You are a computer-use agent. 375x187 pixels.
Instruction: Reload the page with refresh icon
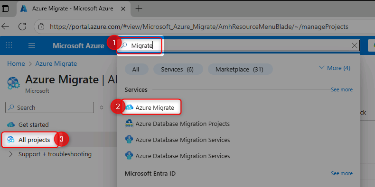(22, 26)
